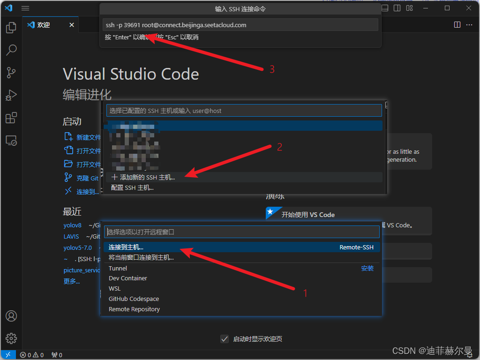Open Remote Explorer icon in activity bar
Image resolution: width=480 pixels, height=360 pixels.
11,141
